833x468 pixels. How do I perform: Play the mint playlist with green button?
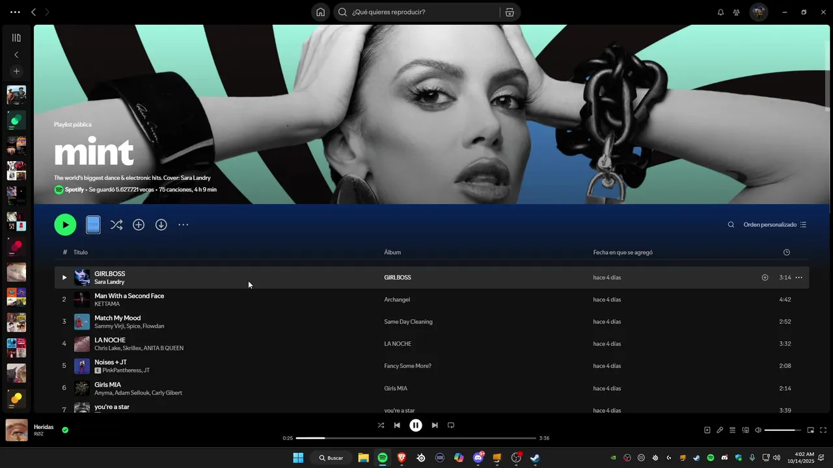[65, 225]
